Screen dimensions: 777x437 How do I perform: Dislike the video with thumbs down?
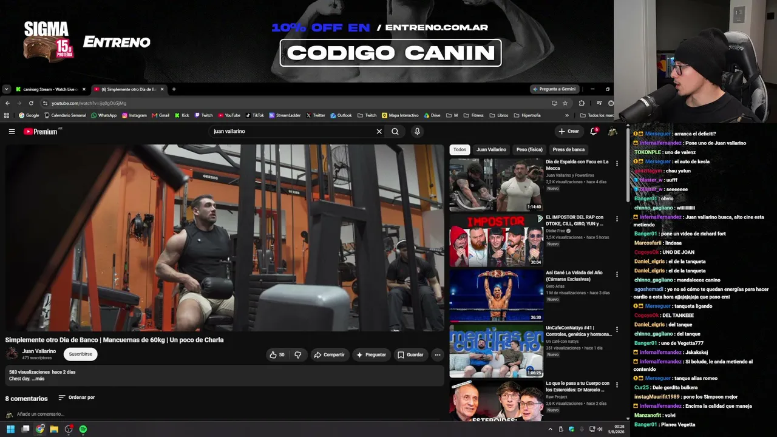(298, 354)
